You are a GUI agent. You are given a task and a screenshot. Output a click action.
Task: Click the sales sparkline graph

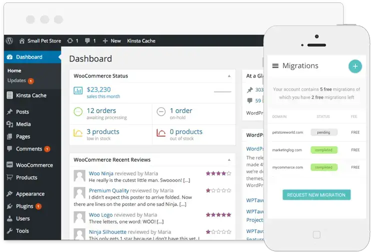pyautogui.click(x=222, y=92)
